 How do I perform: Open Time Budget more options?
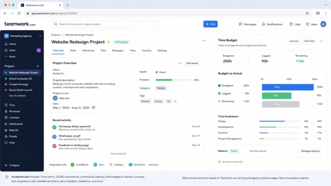pos(321,41)
